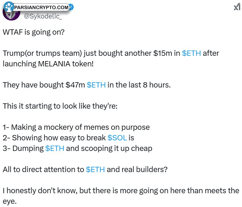Click the $ETH cashtag after '$15m in'
Screen dimensions: 242x207
(191, 53)
